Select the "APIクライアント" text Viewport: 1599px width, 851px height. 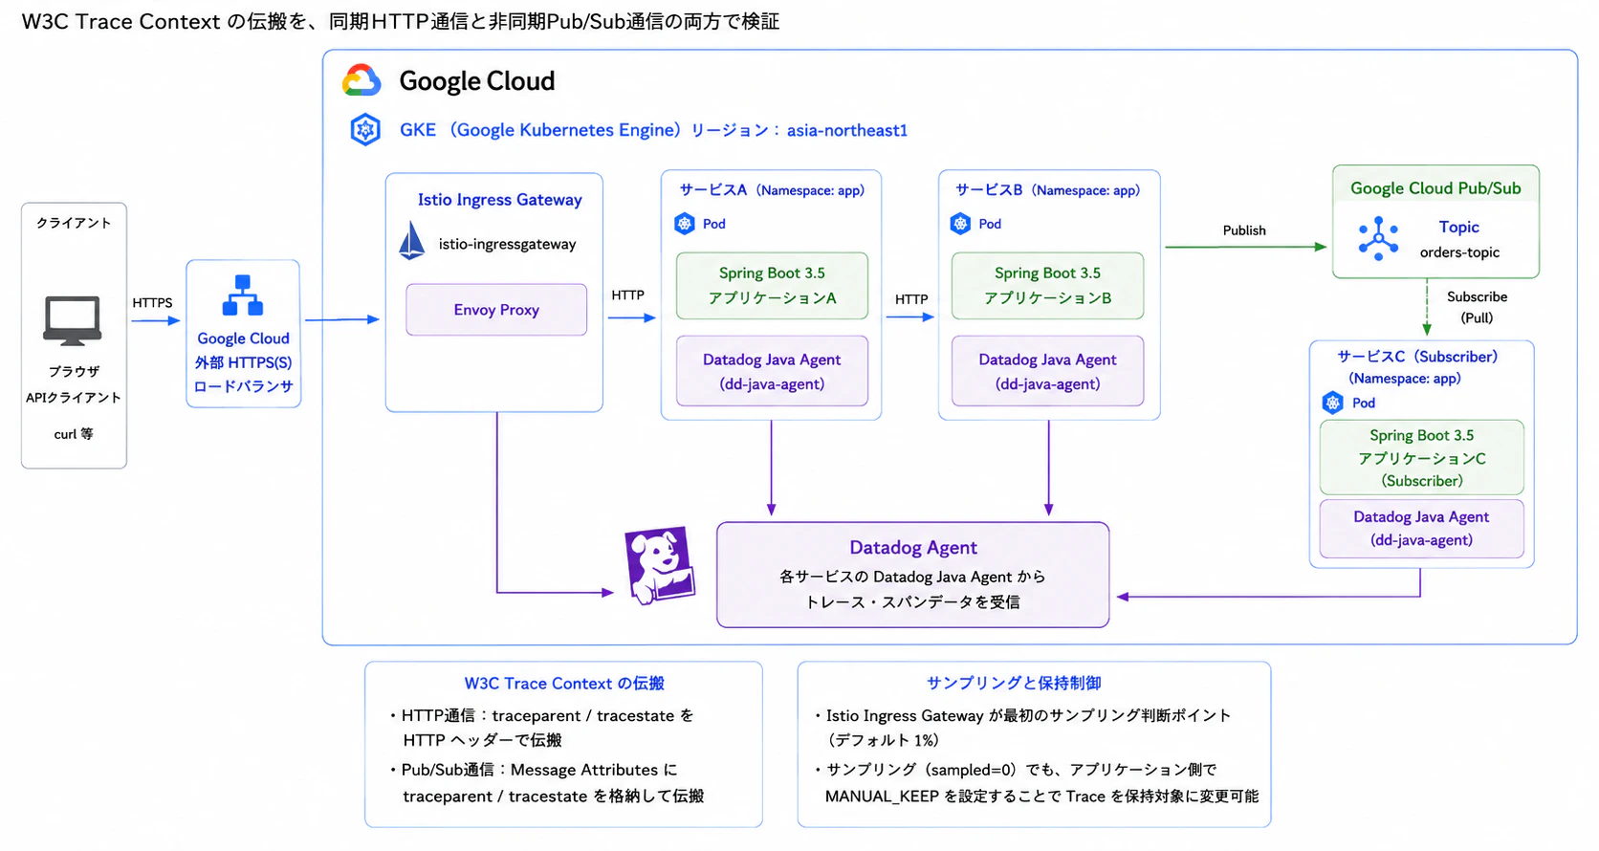point(74,398)
